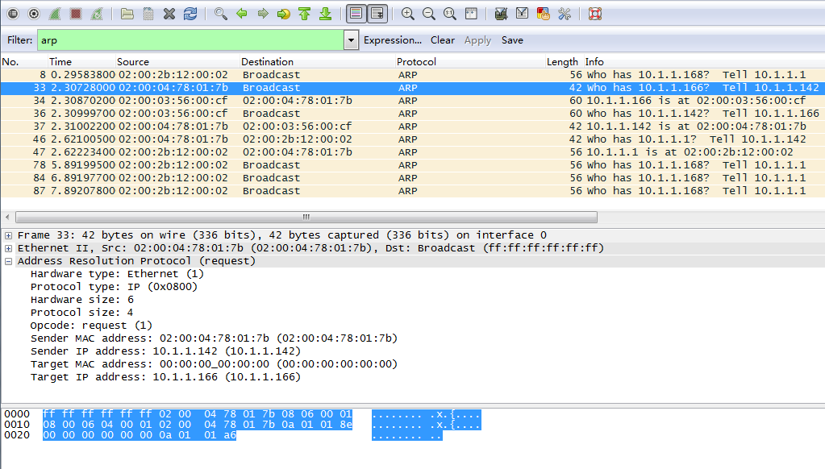Select packet 8 in packet list
This screenshot has height=469, width=825.
413,75
